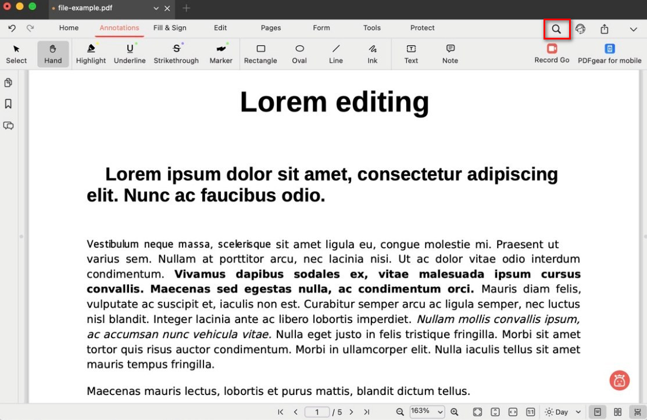Click the Record Go button
The height and width of the screenshot is (420, 647).
click(552, 53)
